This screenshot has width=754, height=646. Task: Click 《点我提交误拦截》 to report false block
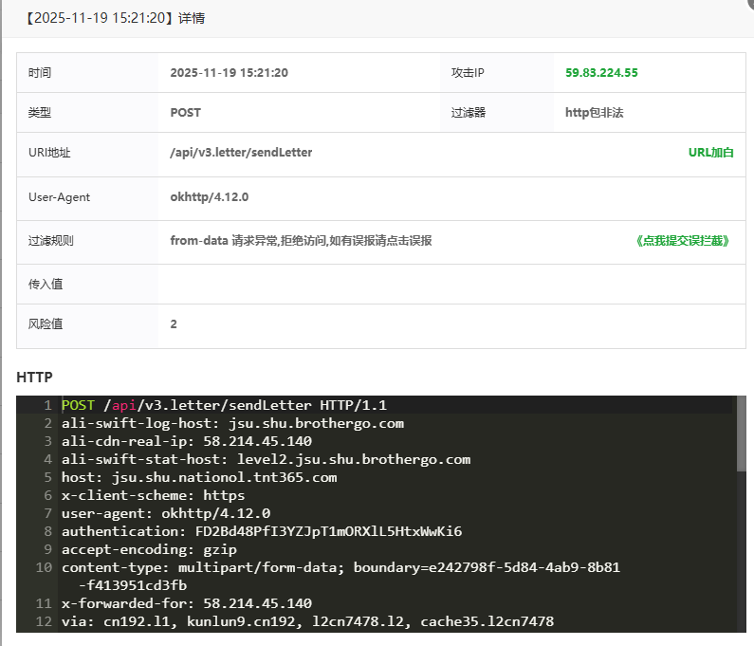pos(684,241)
